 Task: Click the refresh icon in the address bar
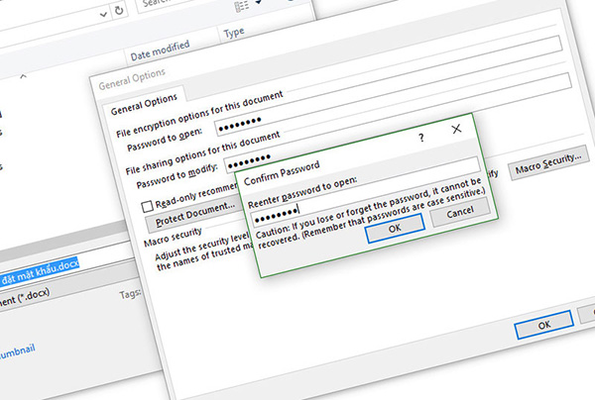[120, 9]
